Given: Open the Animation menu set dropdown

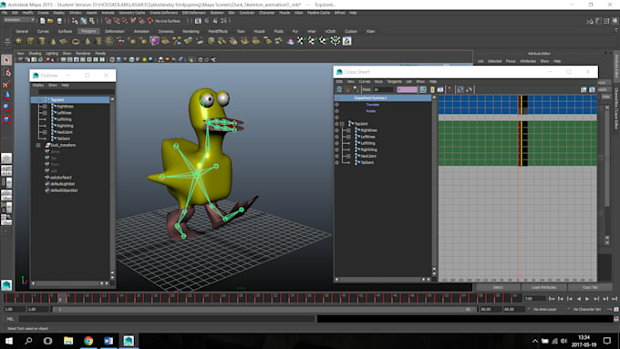Looking at the screenshot, I should click(x=19, y=20).
